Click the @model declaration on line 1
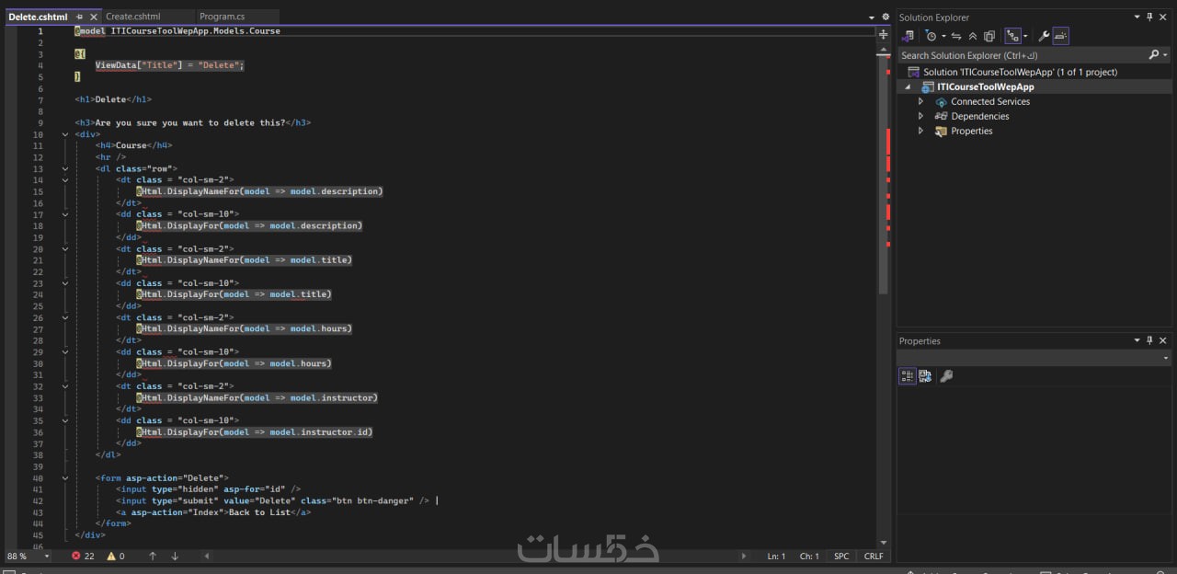This screenshot has width=1177, height=574. pos(177,30)
